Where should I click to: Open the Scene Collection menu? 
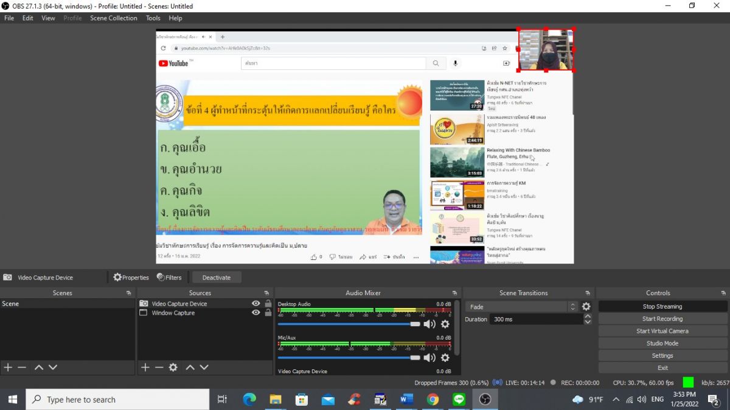tap(114, 18)
